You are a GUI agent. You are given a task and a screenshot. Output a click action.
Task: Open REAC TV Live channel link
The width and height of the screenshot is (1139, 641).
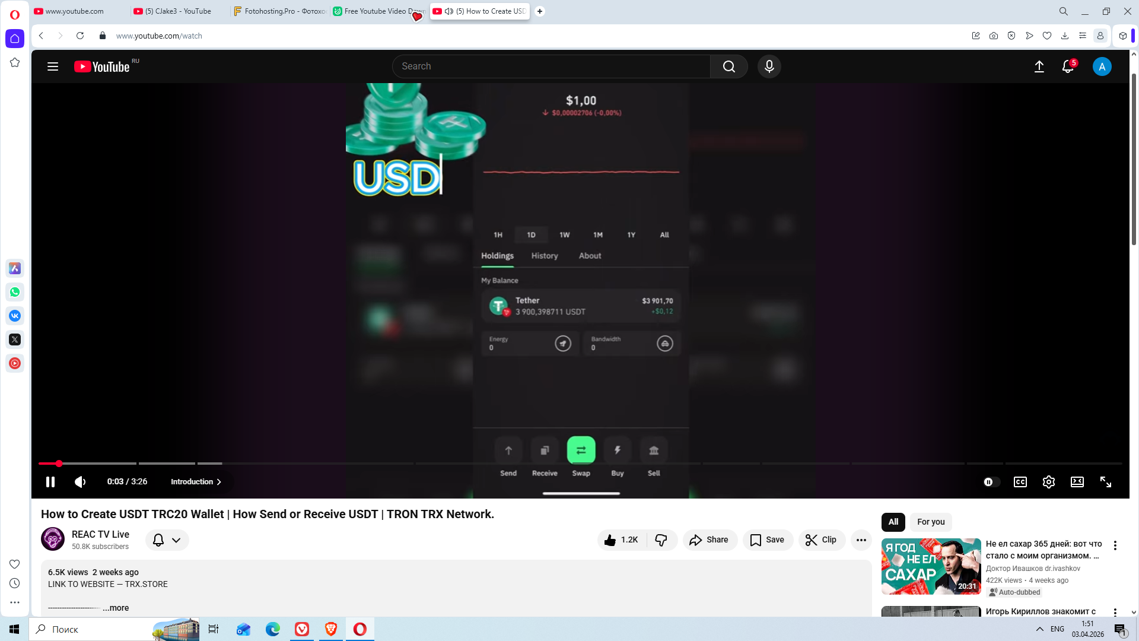(x=100, y=534)
